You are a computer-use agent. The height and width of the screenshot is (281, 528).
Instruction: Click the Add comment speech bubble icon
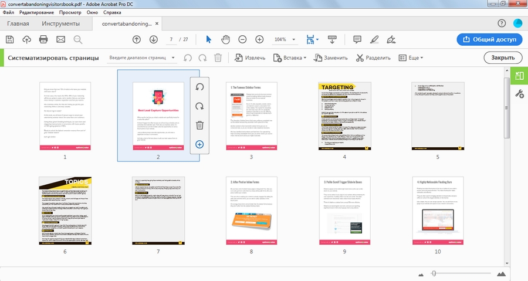click(357, 39)
